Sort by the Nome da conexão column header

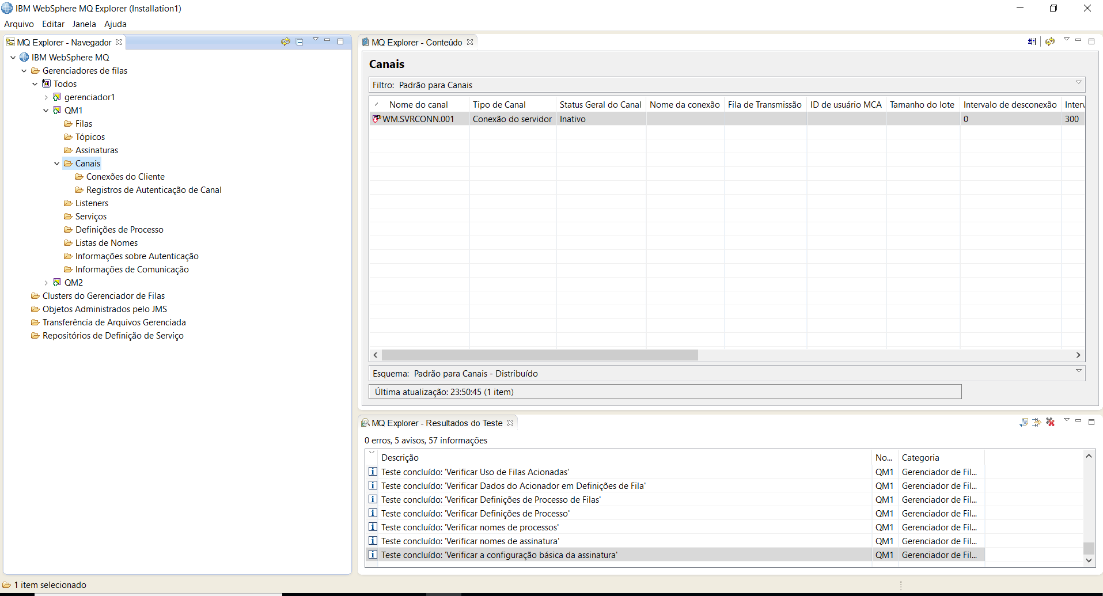[685, 105]
